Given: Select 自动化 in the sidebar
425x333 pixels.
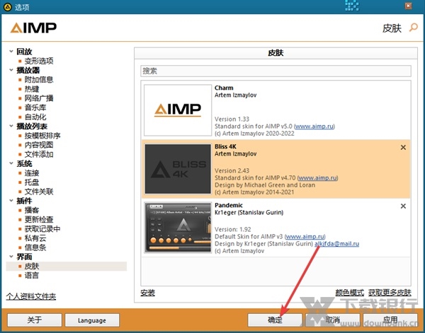Looking at the screenshot, I should pyautogui.click(x=35, y=117).
